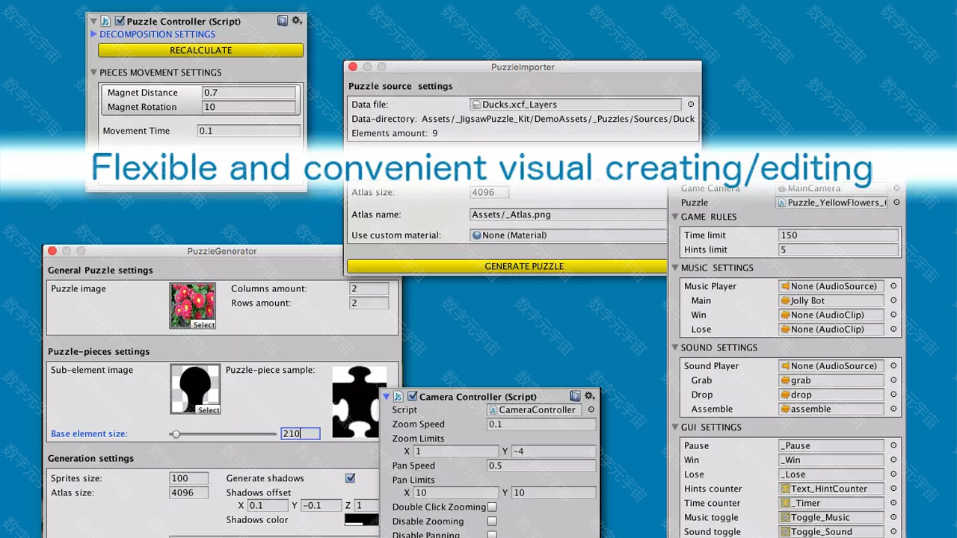Click object picker circle next to Data file

click(691, 105)
